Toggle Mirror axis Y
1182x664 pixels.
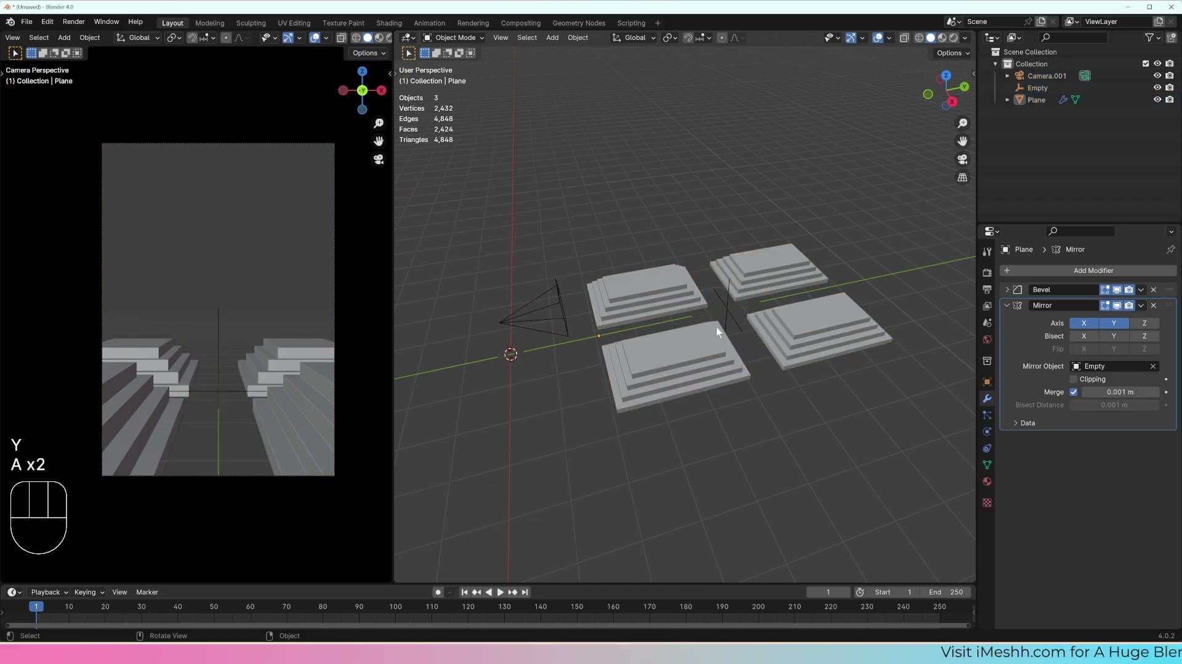pos(1114,323)
